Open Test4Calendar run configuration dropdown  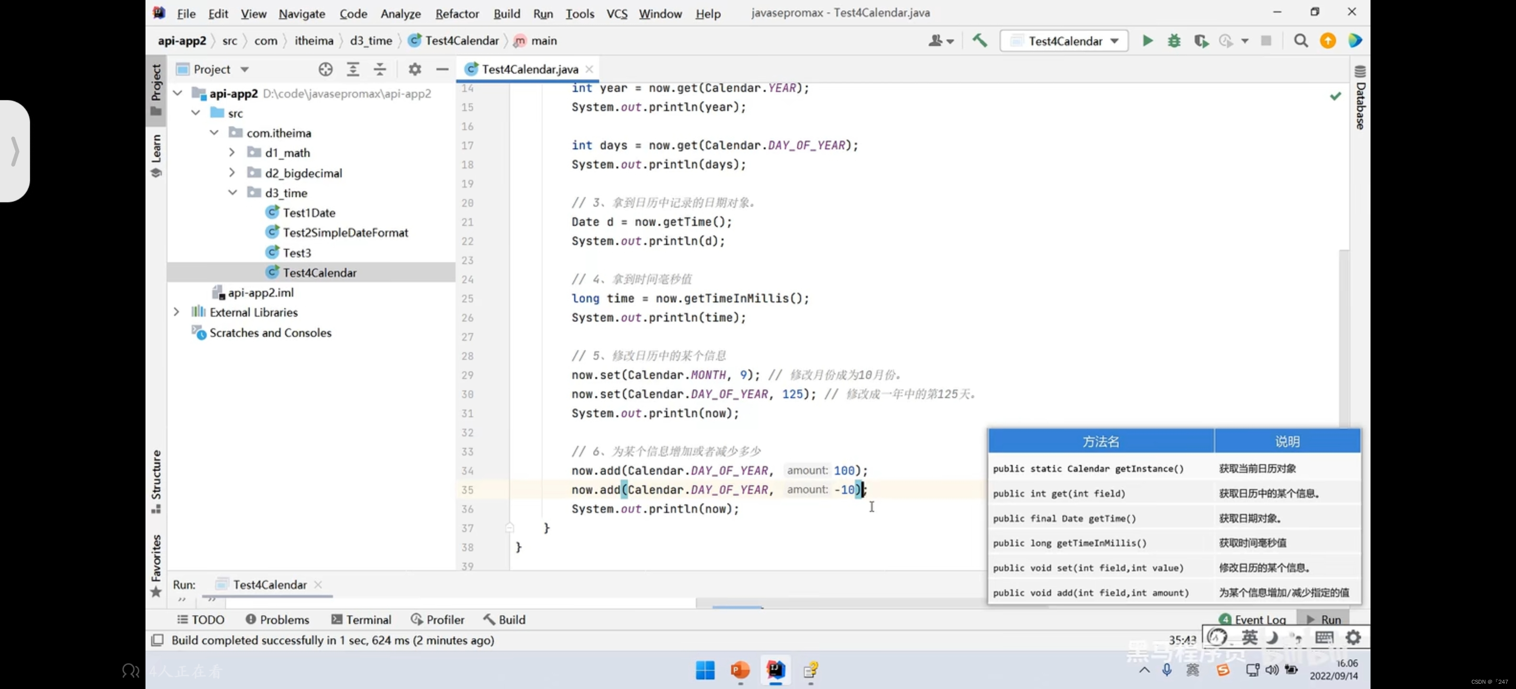pyautogui.click(x=1064, y=41)
